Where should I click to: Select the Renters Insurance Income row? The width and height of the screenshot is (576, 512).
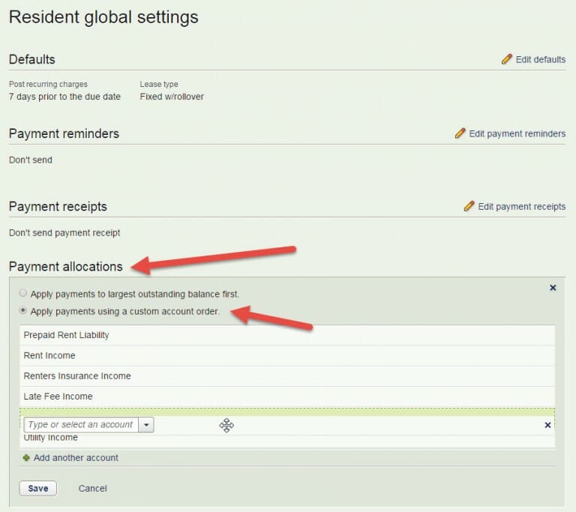[x=77, y=376]
